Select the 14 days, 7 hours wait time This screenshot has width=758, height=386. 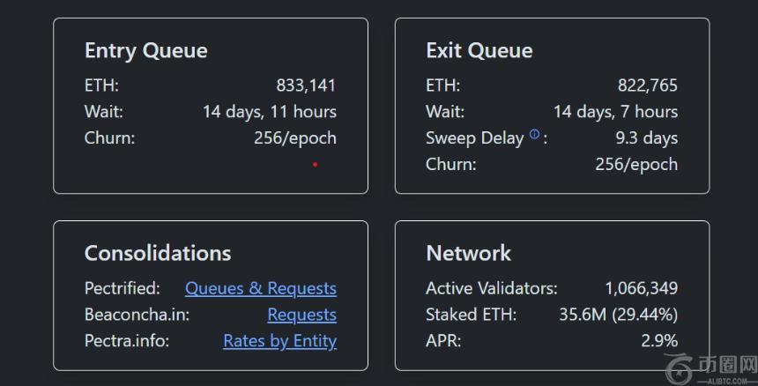tap(615, 112)
